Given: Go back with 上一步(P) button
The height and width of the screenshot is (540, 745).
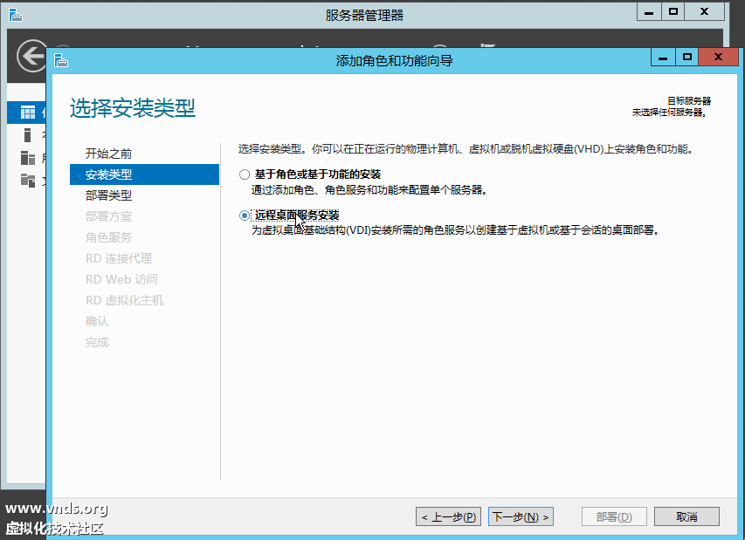Looking at the screenshot, I should click(x=448, y=516).
